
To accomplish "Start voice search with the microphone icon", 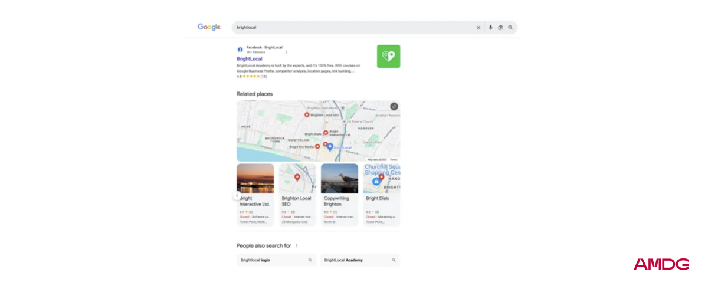I will coord(490,27).
